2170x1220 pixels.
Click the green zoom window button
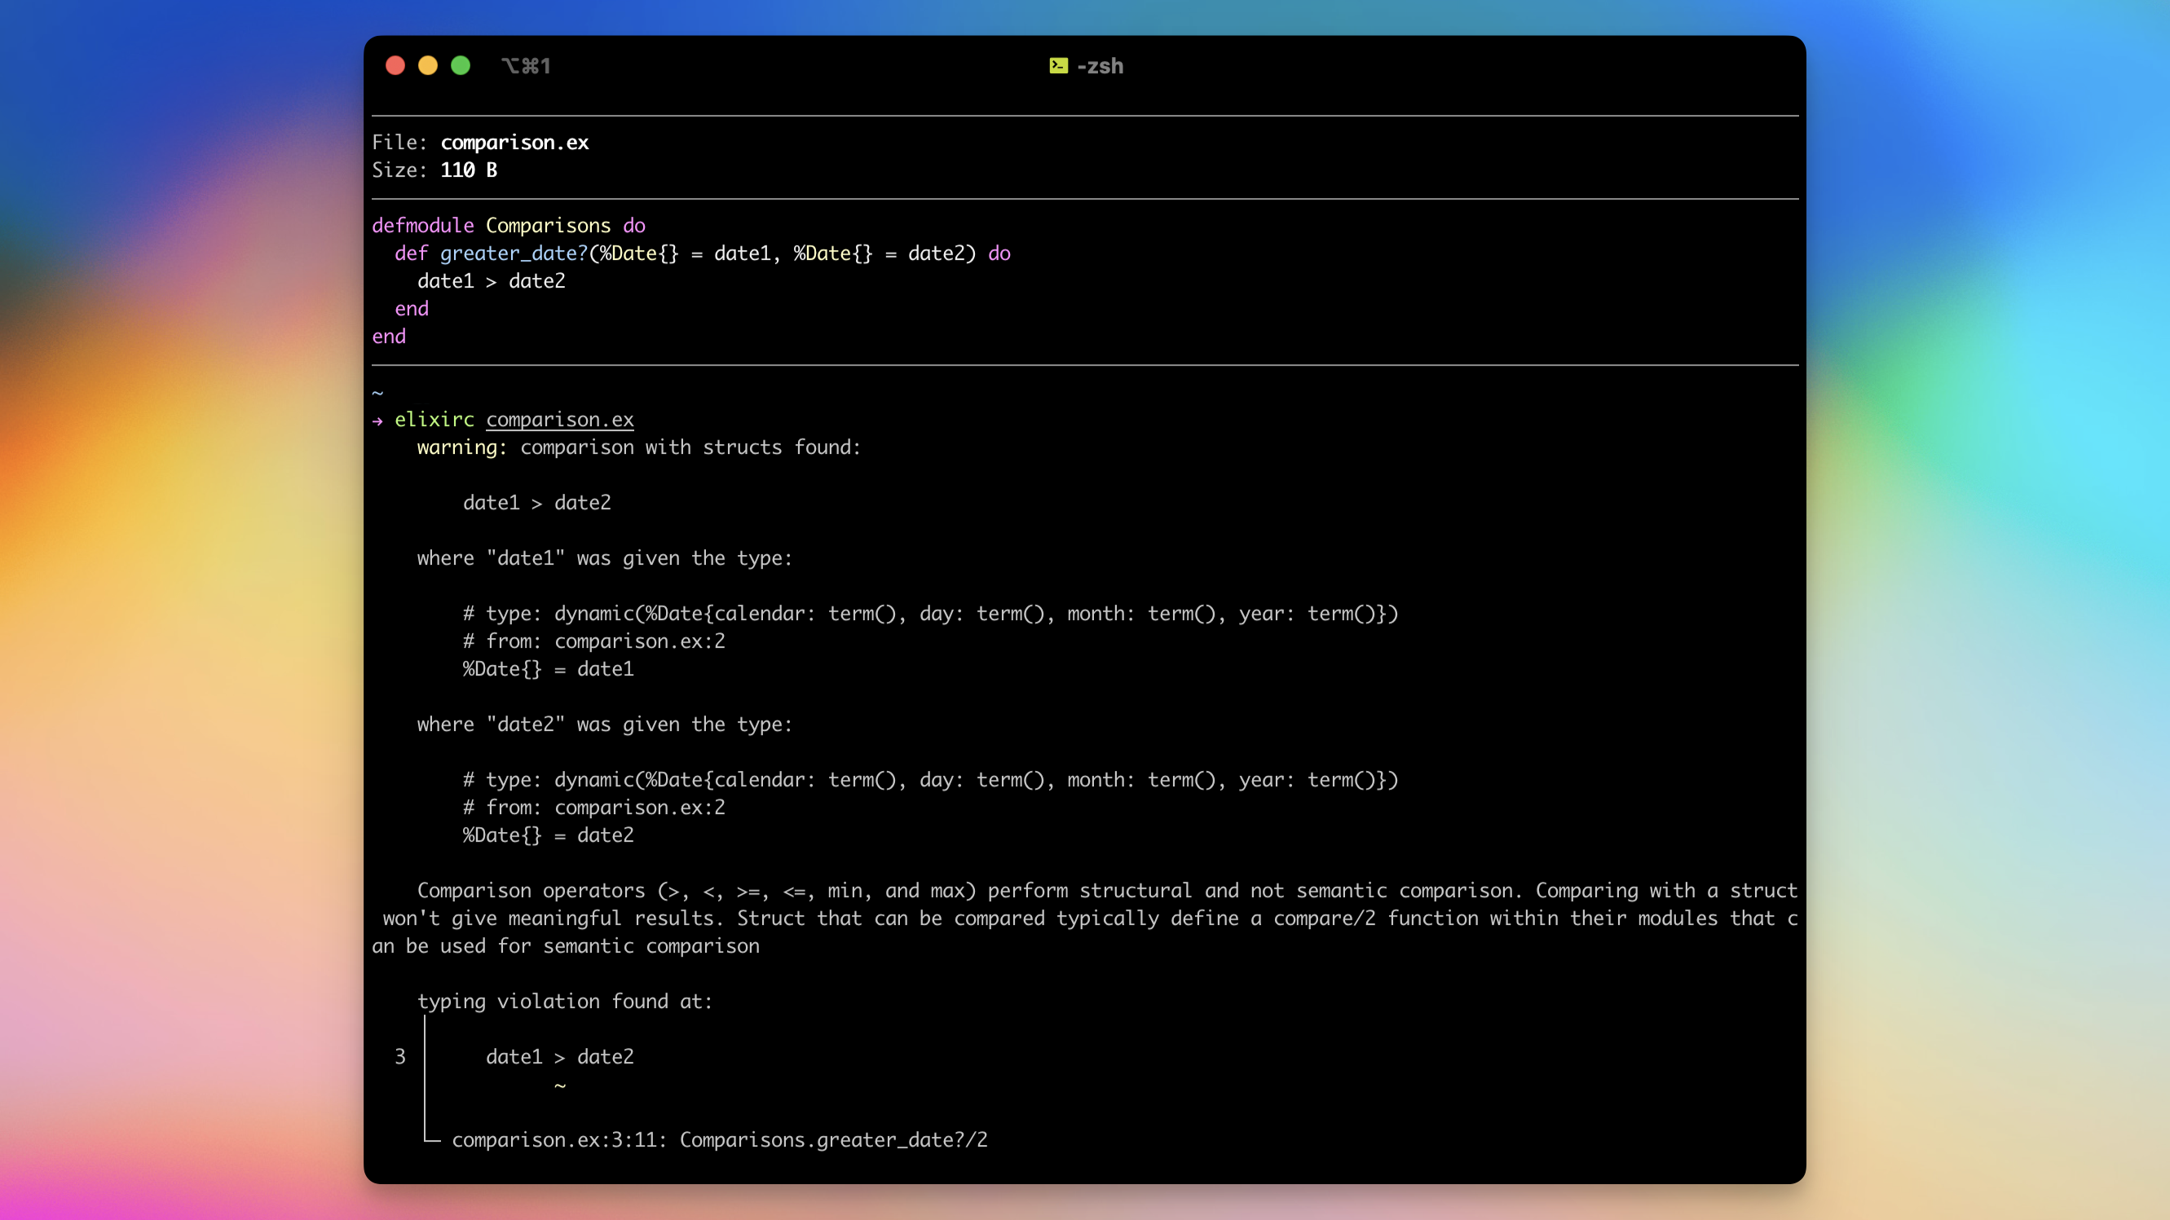click(x=461, y=66)
